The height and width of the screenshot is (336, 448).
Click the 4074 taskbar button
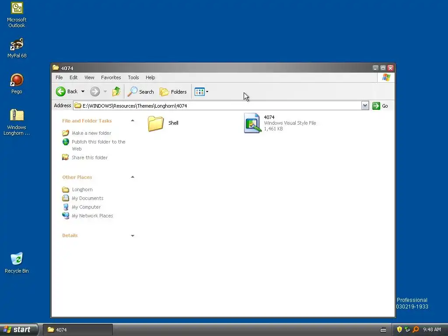pos(78,330)
